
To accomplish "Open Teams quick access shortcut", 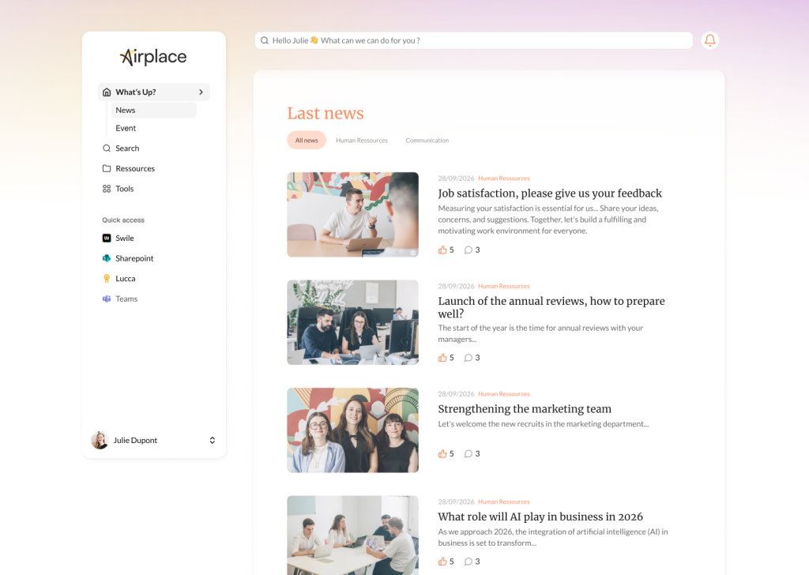I will pos(126,299).
